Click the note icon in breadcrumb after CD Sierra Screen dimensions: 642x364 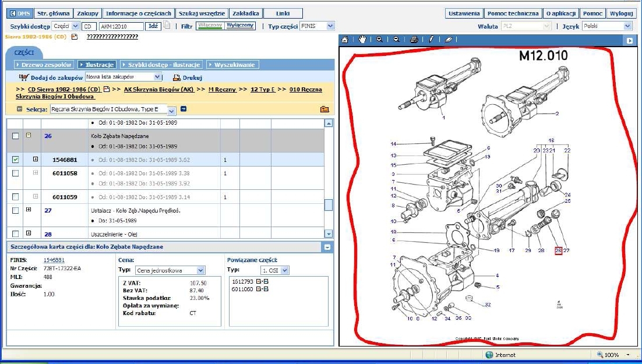[107, 89]
